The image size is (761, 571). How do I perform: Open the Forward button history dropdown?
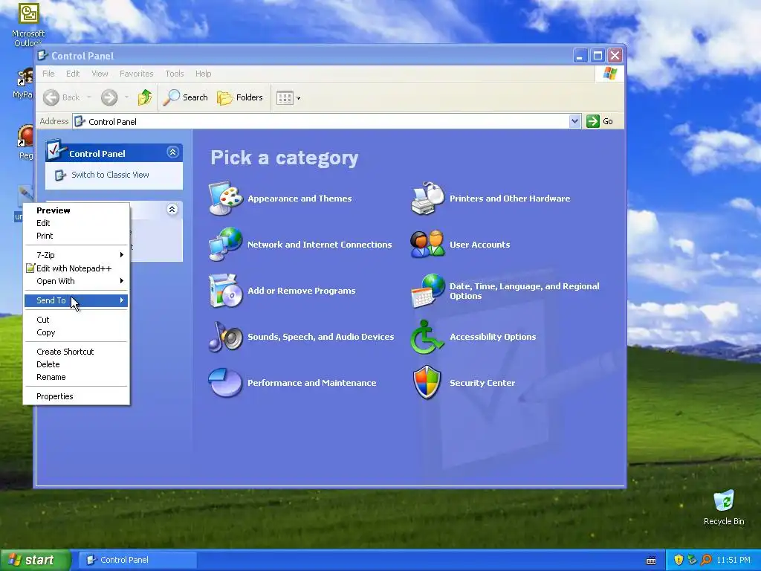point(126,97)
